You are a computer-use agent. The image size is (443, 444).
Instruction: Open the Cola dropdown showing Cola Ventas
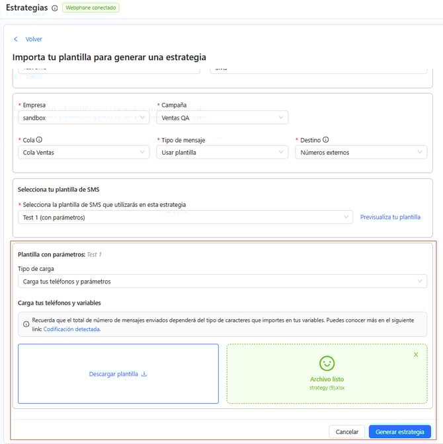coord(83,152)
